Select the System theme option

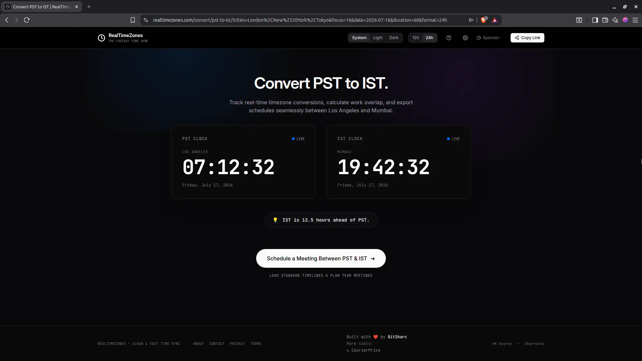pos(359,38)
